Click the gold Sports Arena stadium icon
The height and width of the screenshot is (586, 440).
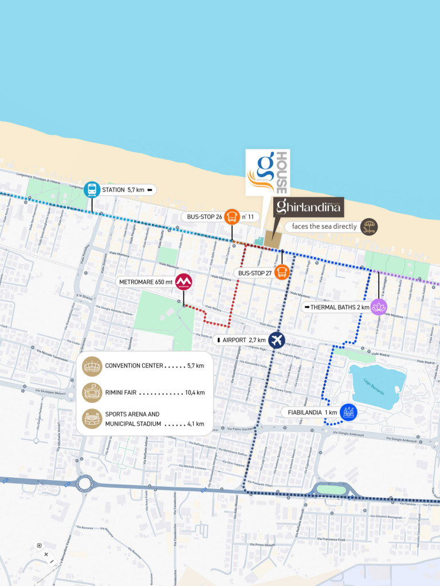click(x=92, y=418)
